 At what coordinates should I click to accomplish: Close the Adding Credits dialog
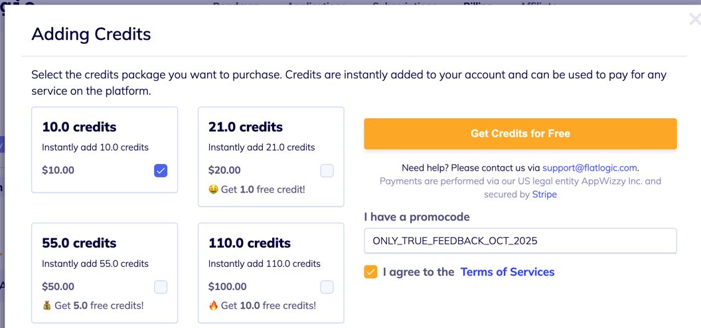pos(694,19)
